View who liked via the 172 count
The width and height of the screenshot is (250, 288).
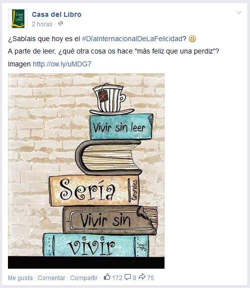pyautogui.click(x=117, y=278)
